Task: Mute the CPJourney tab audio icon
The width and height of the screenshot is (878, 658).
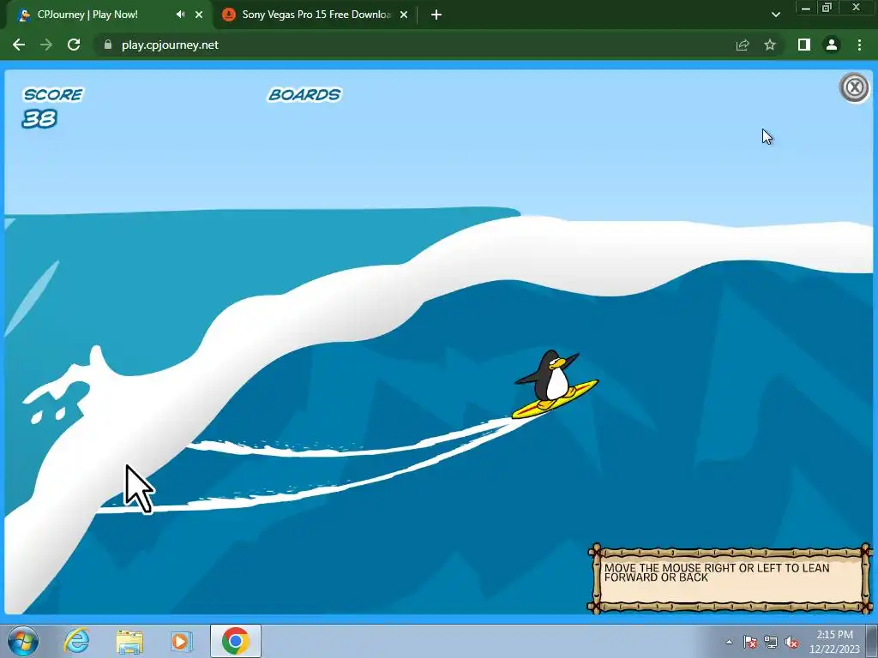Action: (180, 15)
